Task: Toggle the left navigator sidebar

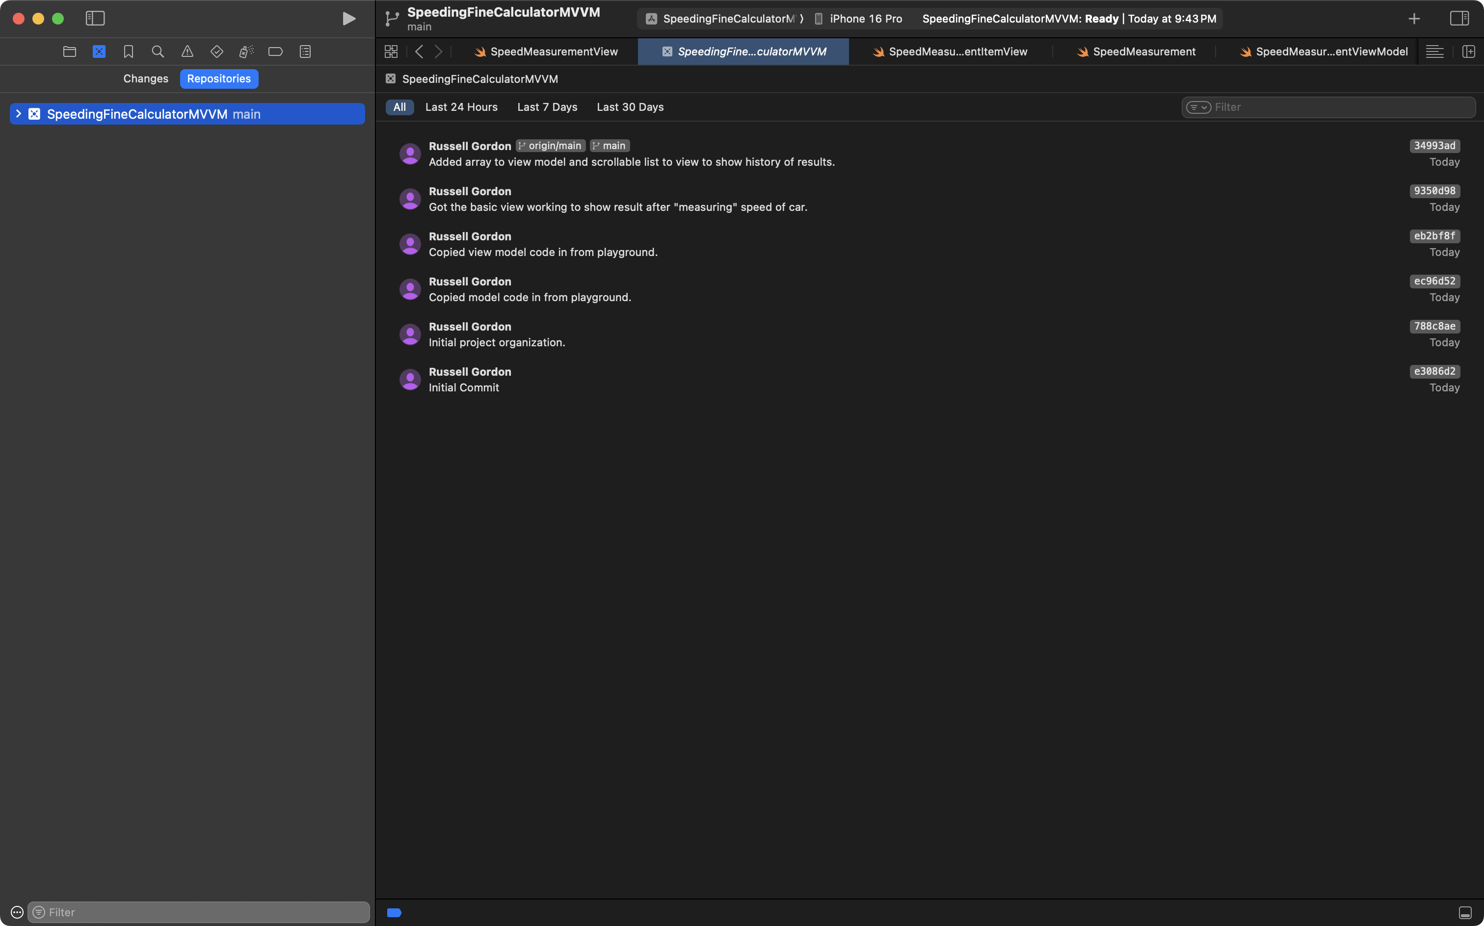Action: [95, 18]
